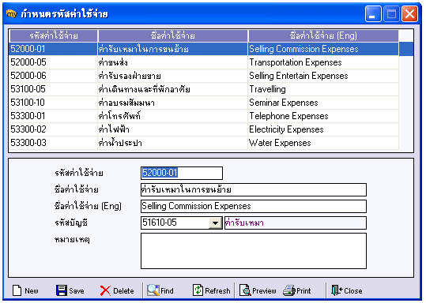Click the รหัสค่าใช้จ่าย column header
426x303 pixels.
[54, 36]
